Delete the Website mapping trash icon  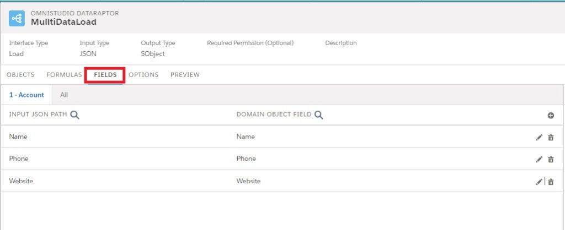(x=551, y=182)
